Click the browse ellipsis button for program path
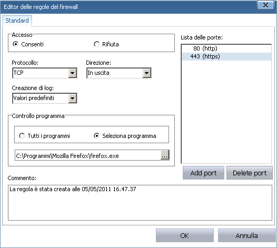 pyautogui.click(x=165, y=155)
